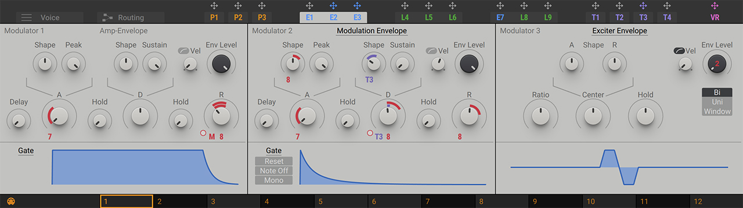Image resolution: width=743 pixels, height=208 pixels.
Task: Click the drag-assign icon above T3
Action: click(643, 5)
